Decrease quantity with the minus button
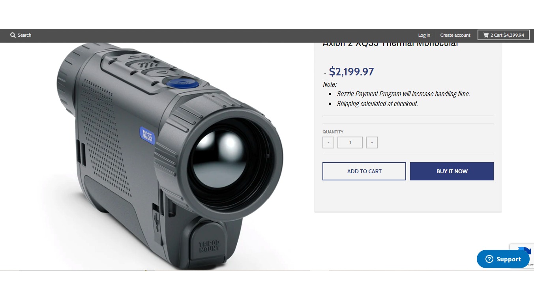This screenshot has width=534, height=300. coord(328,142)
